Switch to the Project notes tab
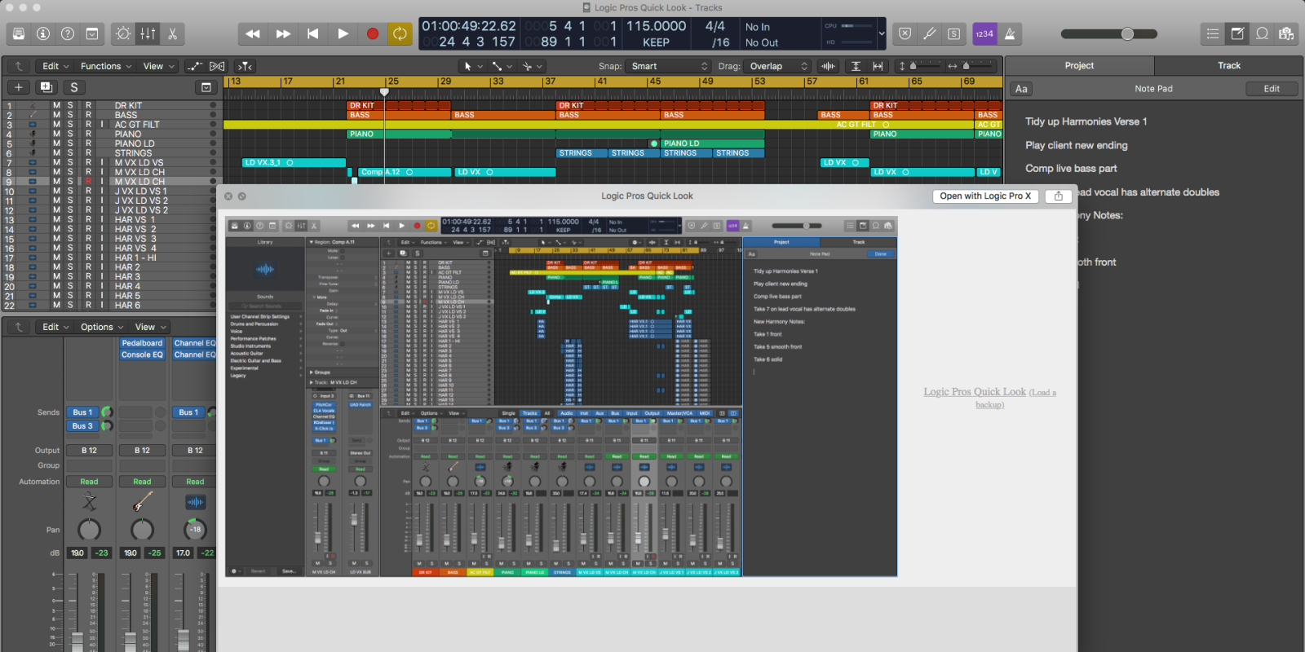 1079,66
